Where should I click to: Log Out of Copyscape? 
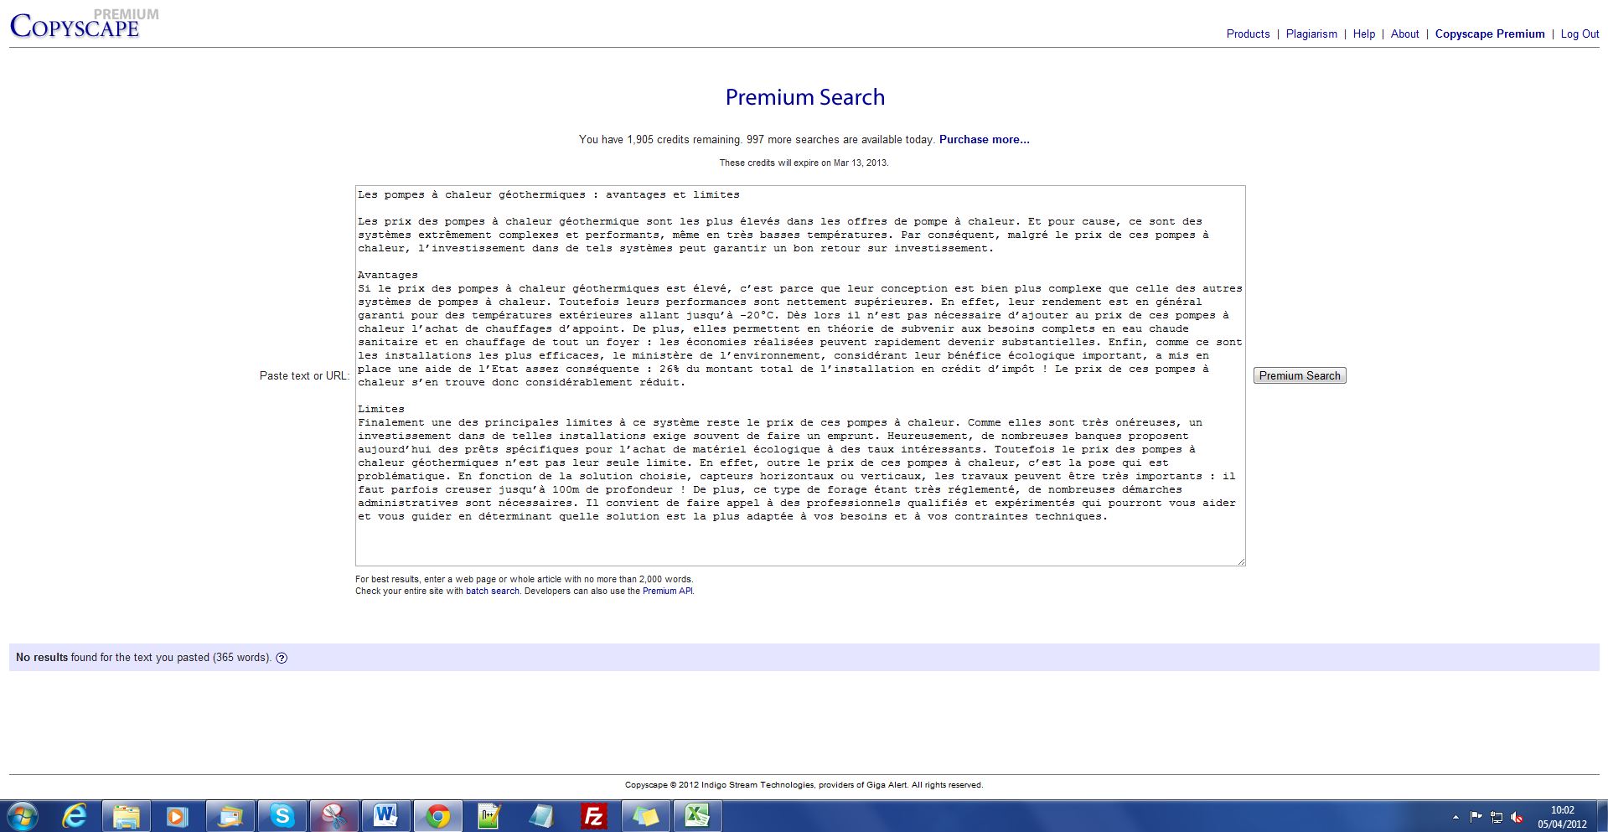click(x=1580, y=34)
